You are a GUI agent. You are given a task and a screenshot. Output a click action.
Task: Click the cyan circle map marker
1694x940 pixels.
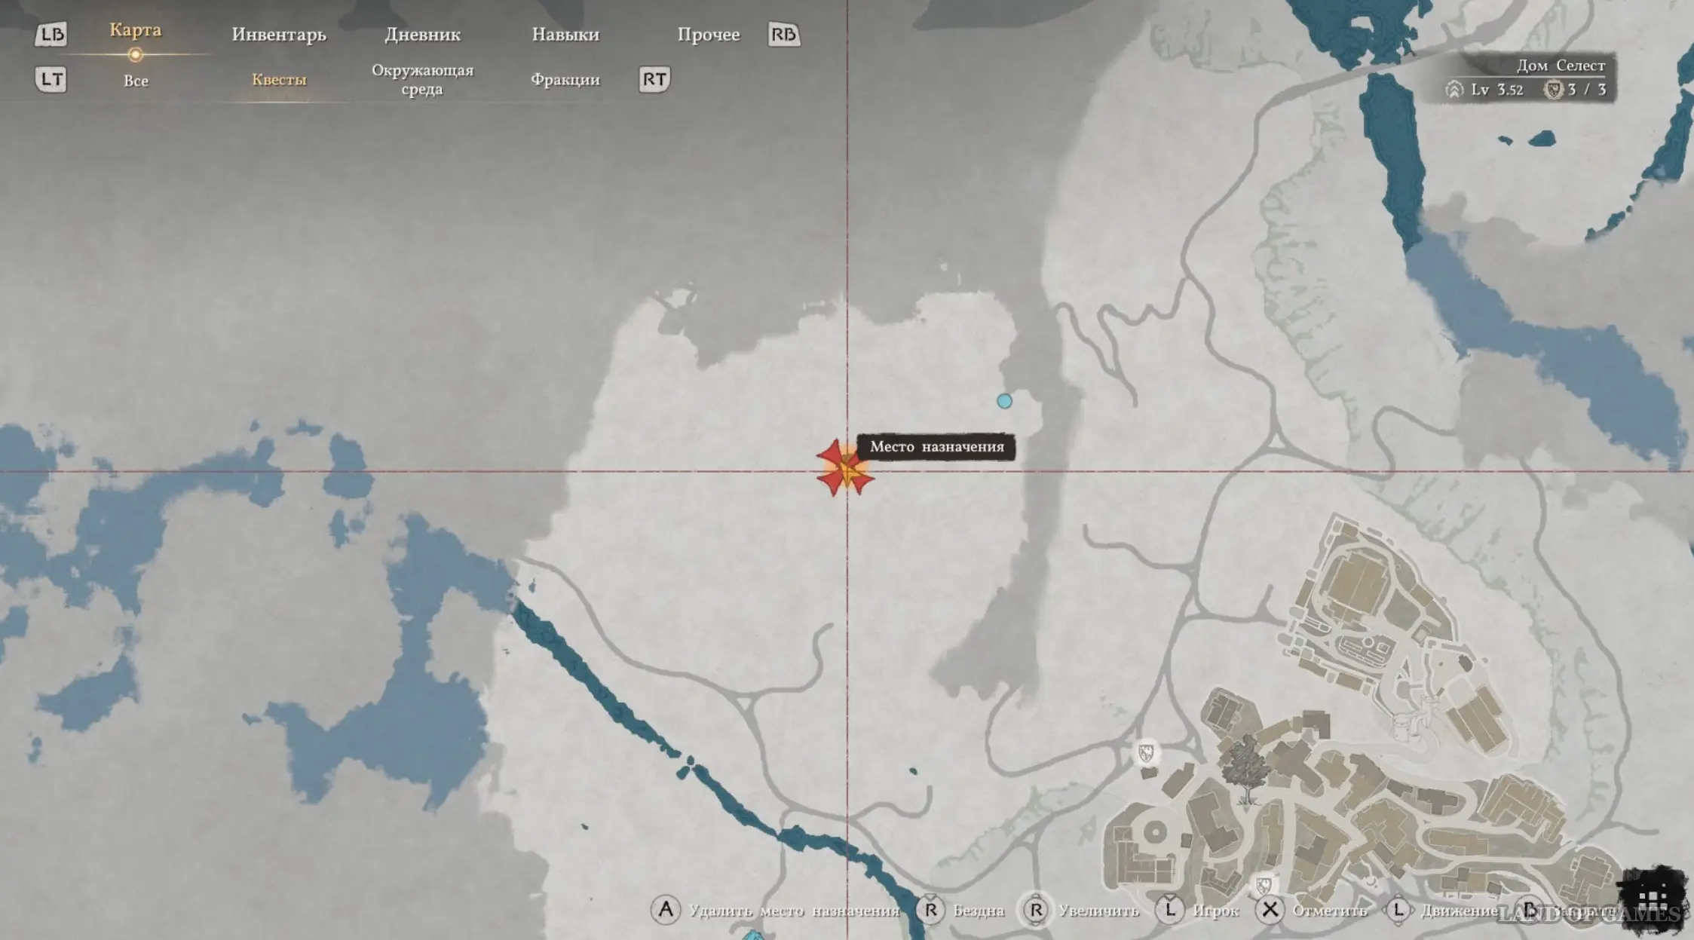click(x=1004, y=401)
